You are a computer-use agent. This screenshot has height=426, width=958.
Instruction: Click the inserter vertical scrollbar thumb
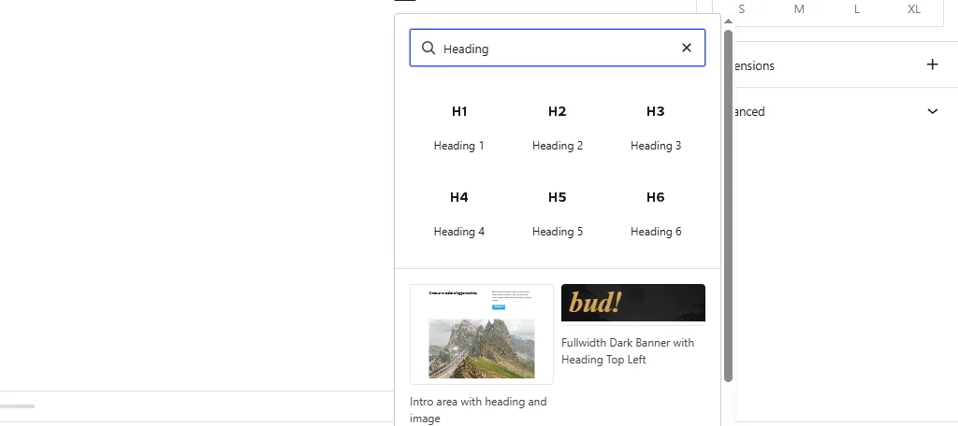point(728,206)
